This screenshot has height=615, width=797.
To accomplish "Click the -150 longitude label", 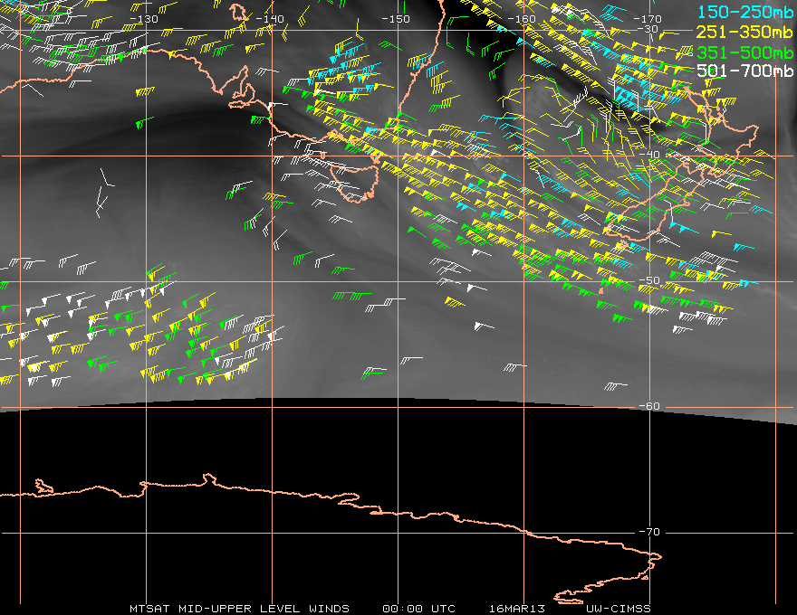I will click(x=396, y=19).
